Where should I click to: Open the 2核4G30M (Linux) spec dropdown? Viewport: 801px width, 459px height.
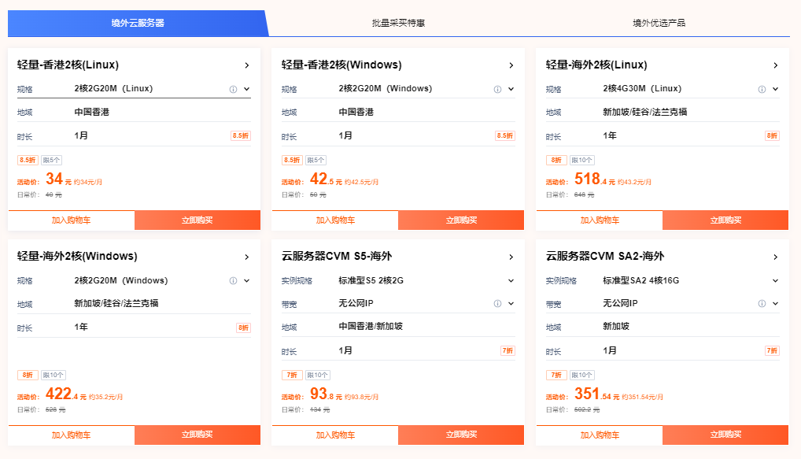776,89
